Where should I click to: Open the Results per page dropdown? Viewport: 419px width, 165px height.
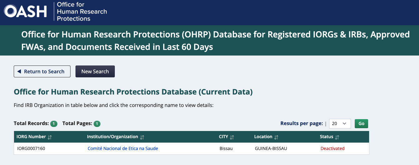pos(340,124)
